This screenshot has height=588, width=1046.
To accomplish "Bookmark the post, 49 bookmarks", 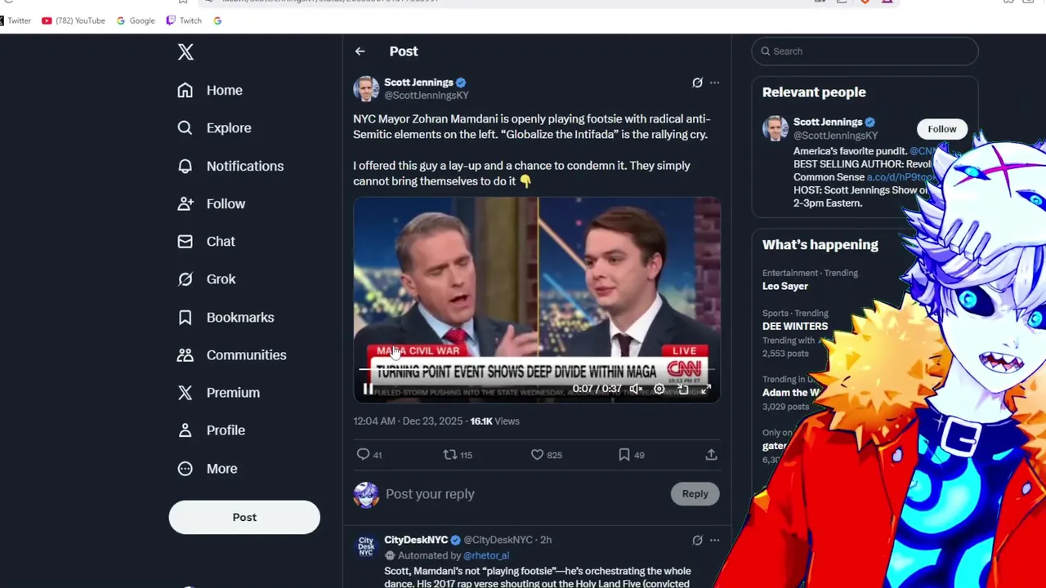I will 632,455.
